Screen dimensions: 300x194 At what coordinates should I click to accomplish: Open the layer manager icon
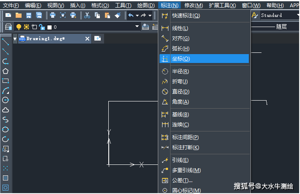click(8, 27)
